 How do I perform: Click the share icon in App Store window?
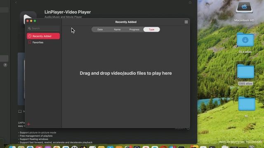(x=190, y=2)
